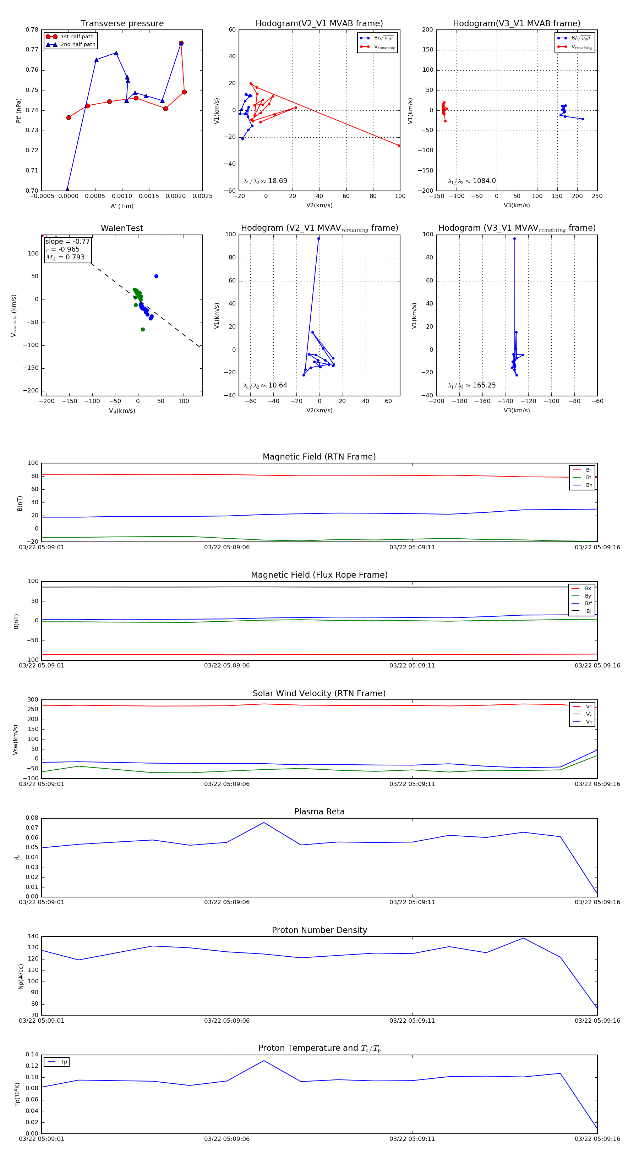This screenshot has height=1171, width=639.
Task: Select the λ1/λ3 ≈ 165.25 annotation
Action: point(472,385)
